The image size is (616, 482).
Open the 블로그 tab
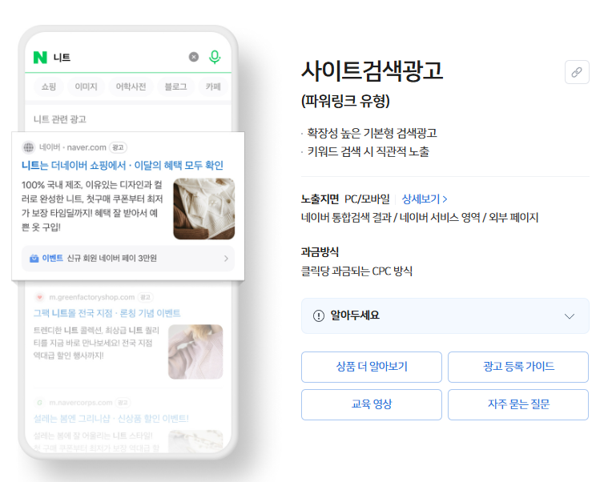175,86
